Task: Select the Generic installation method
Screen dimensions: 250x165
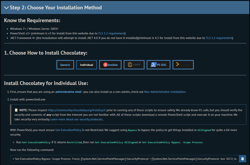Action: pos(65,65)
